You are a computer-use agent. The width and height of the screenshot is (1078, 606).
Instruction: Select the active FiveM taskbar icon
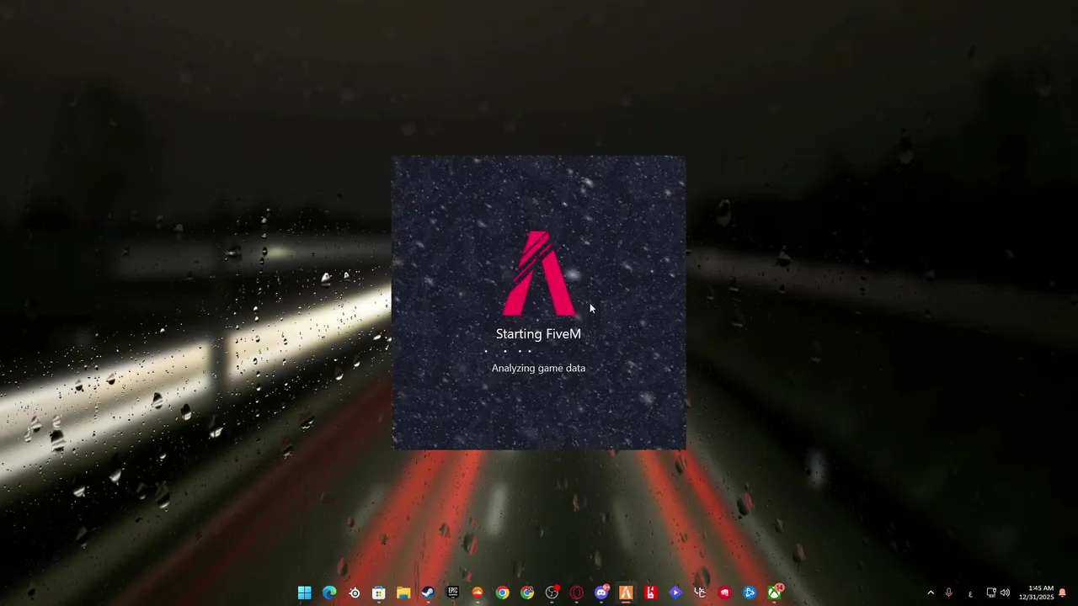pos(626,593)
